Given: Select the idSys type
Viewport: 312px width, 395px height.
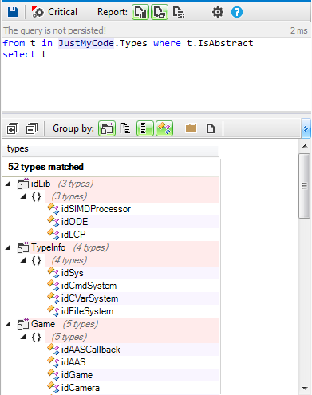Looking at the screenshot, I should [73, 273].
